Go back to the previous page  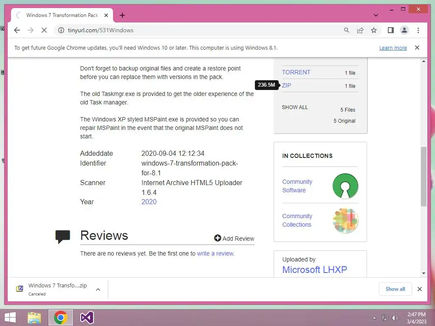pos(17,30)
